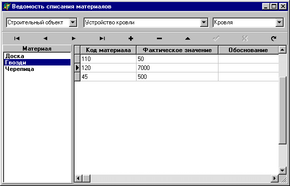This screenshot has width=290, height=186.
Task: Click the horizontal scrollbar right arrow
Action: pyautogui.click(x=275, y=178)
